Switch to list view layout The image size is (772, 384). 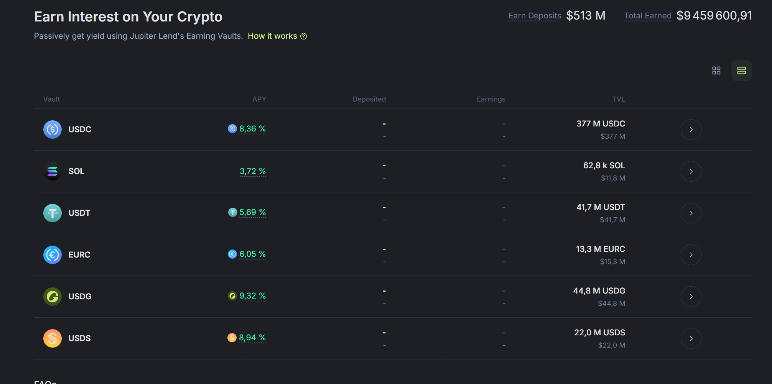coord(741,71)
